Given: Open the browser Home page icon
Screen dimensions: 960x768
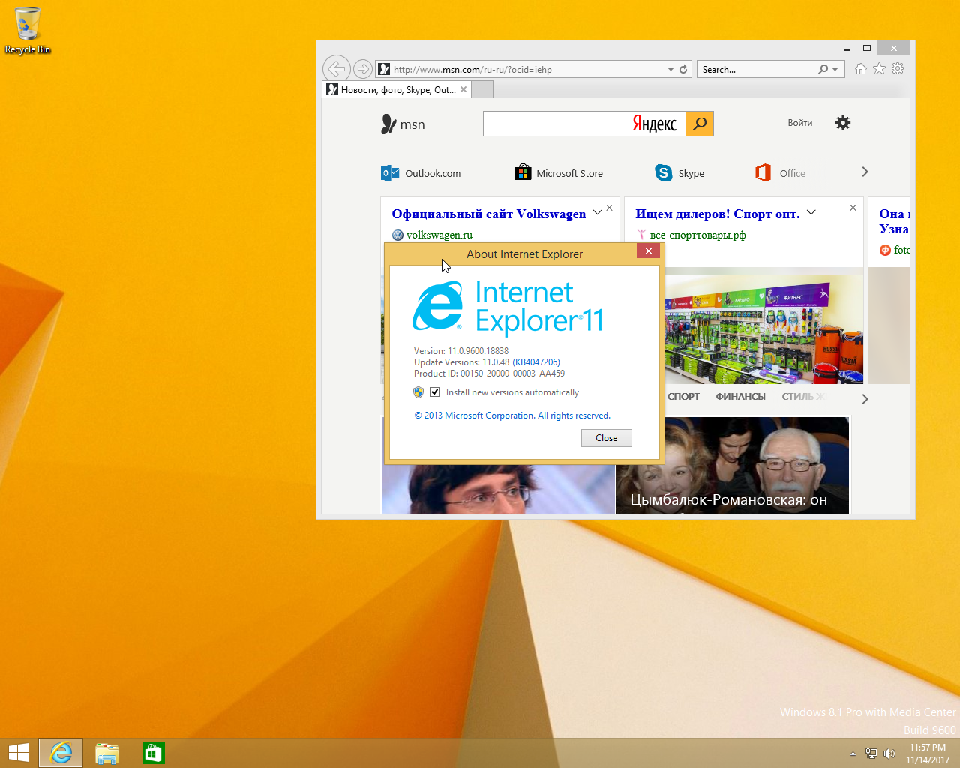Looking at the screenshot, I should pos(861,69).
